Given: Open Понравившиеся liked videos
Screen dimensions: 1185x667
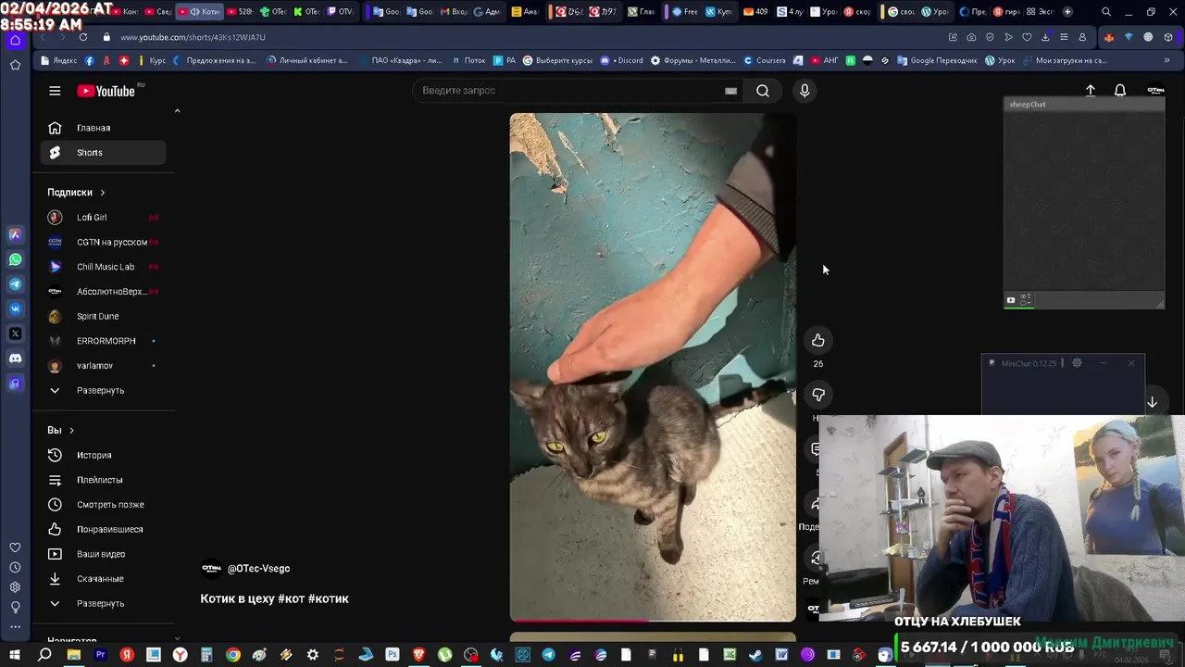Looking at the screenshot, I should pos(103,529).
